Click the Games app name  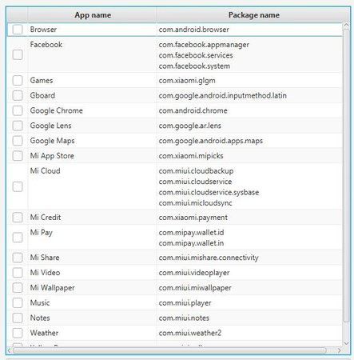(x=42, y=80)
